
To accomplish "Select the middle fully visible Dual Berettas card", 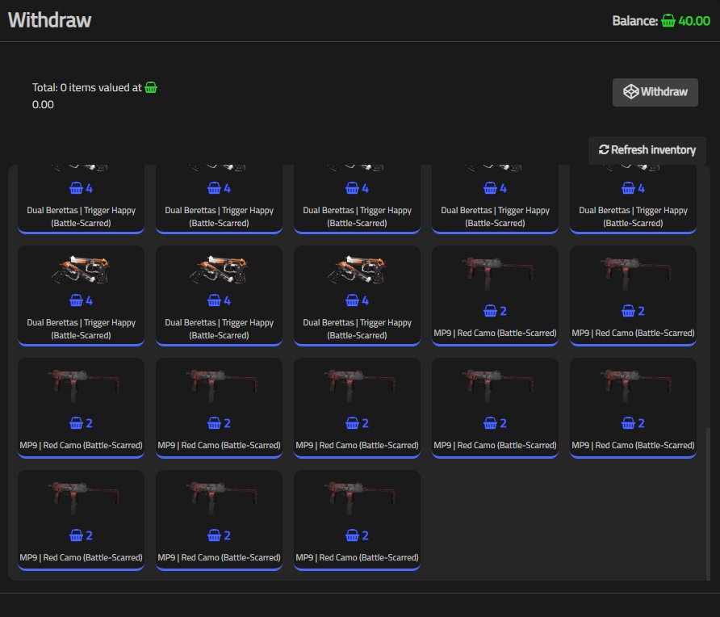I will (x=219, y=296).
